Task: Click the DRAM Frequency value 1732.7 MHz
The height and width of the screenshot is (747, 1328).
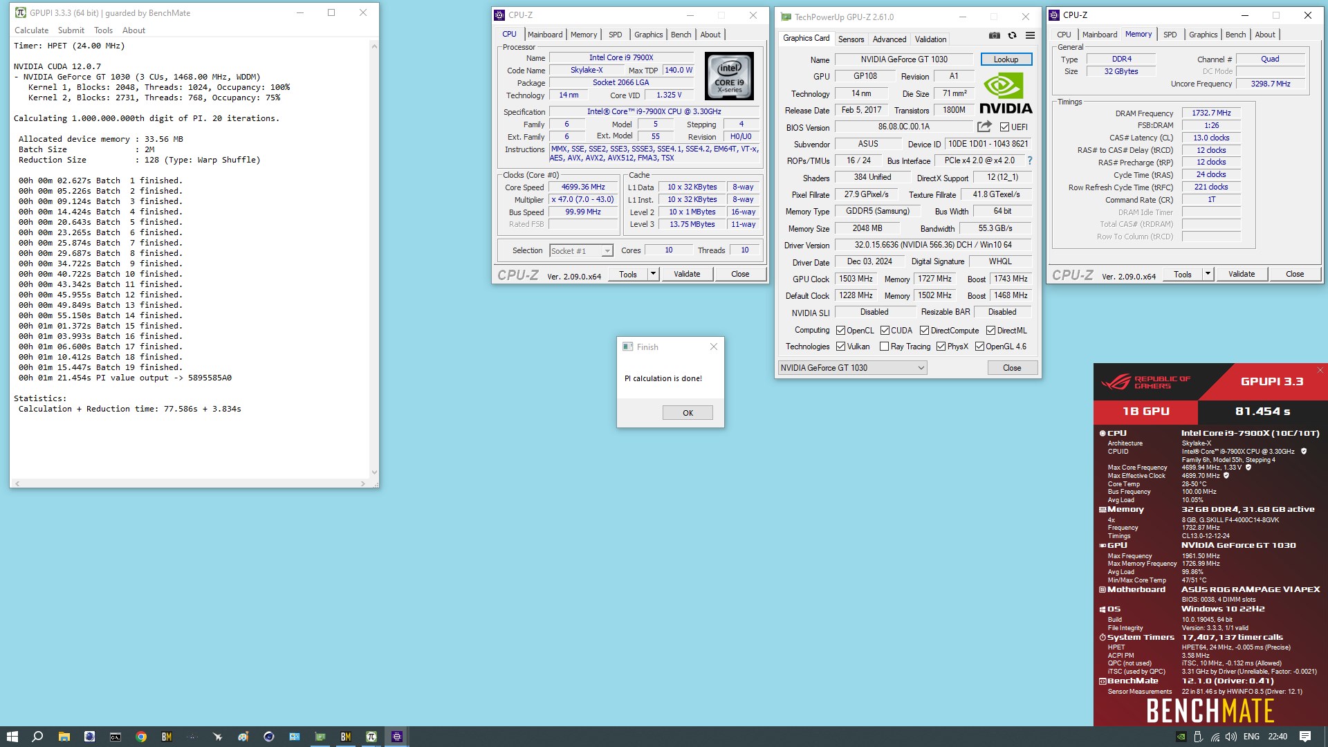Action: pyautogui.click(x=1211, y=113)
